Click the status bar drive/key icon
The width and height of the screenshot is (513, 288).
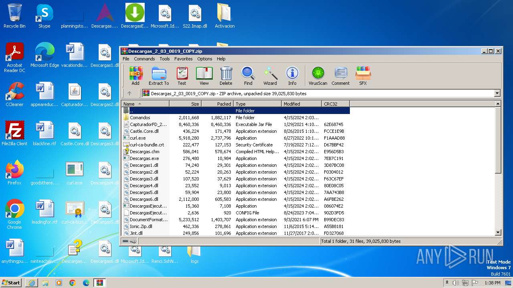point(129,241)
